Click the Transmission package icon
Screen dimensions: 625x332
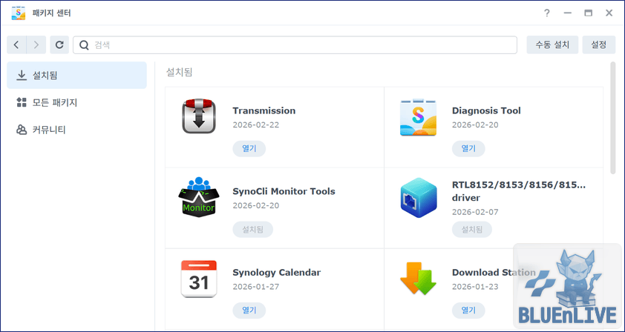pyautogui.click(x=198, y=117)
